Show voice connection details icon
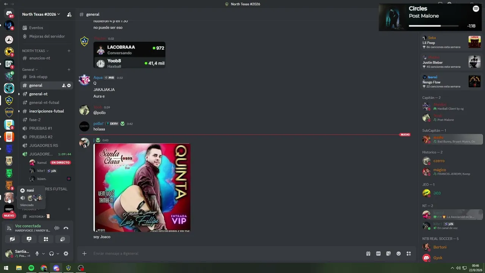This screenshot has height=273, width=485. click(x=9, y=228)
